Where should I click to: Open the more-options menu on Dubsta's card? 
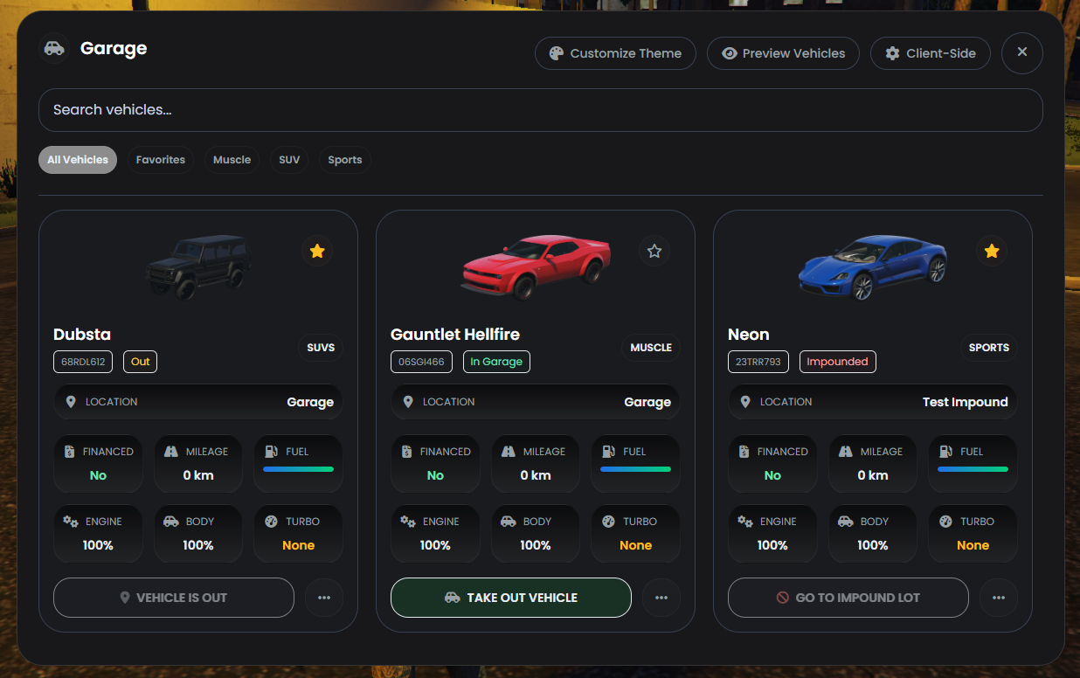pos(324,598)
